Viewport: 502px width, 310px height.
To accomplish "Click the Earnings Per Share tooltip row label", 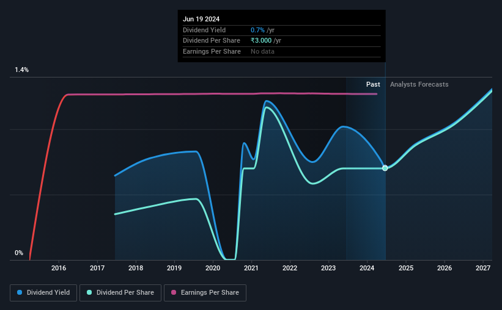I will tap(212, 51).
